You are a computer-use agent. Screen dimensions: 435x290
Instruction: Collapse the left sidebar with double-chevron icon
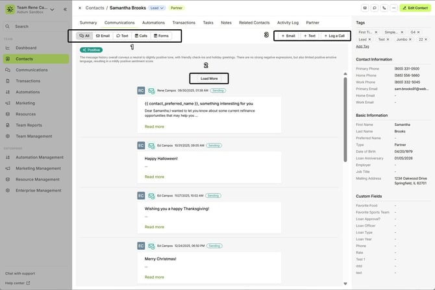point(65,9)
